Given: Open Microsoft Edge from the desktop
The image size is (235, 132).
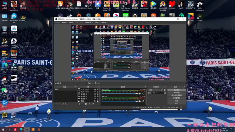Looking at the screenshot, I should (5, 68).
